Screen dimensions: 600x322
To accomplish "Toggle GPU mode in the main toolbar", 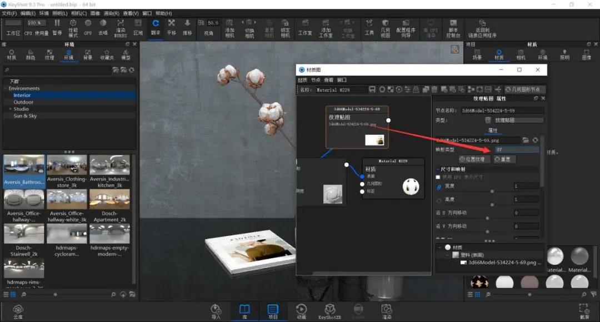I will point(88,28).
